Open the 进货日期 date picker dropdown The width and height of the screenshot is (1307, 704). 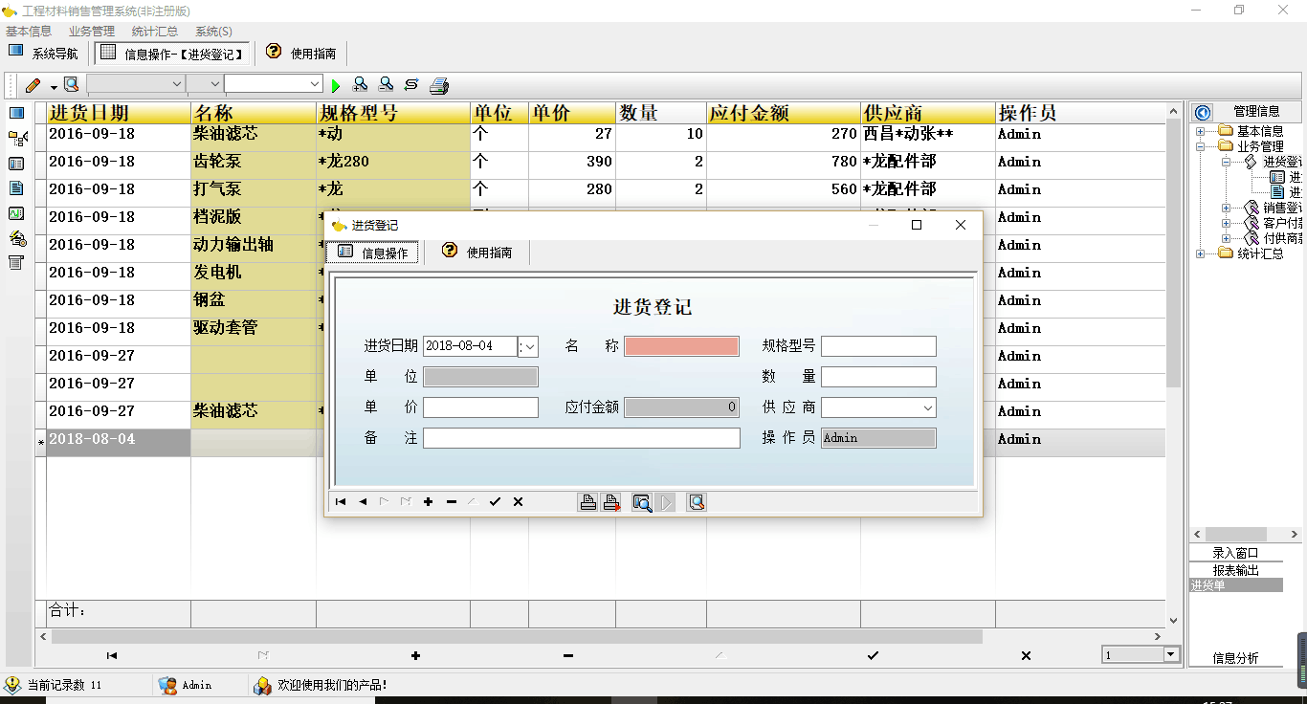(528, 346)
